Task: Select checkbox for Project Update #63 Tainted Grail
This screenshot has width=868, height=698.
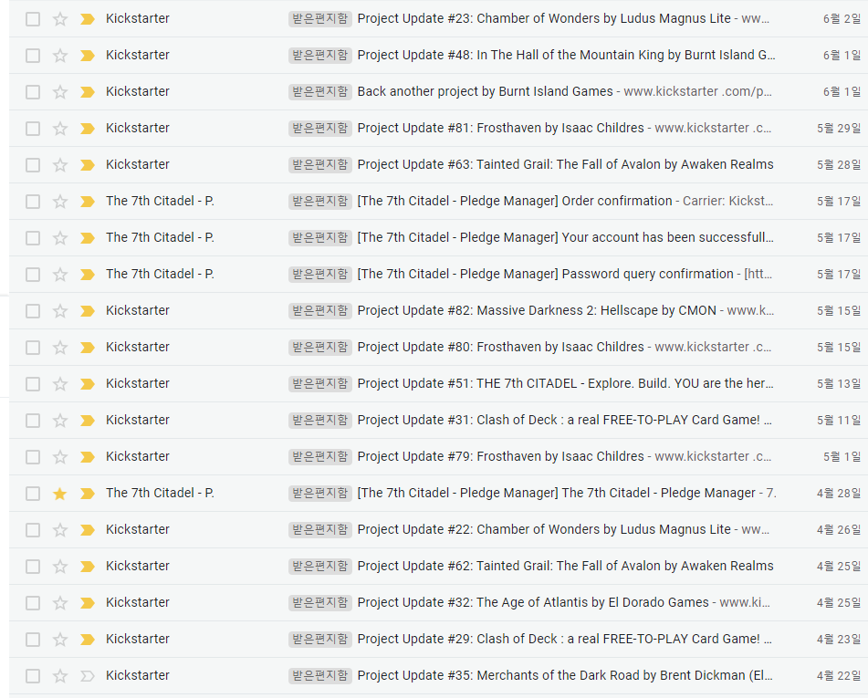Action: coord(33,165)
